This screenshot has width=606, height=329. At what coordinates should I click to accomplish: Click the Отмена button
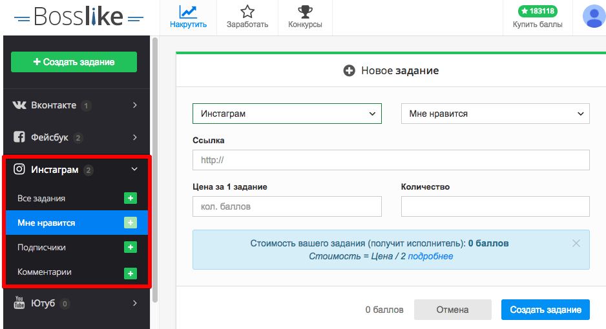coord(453,310)
